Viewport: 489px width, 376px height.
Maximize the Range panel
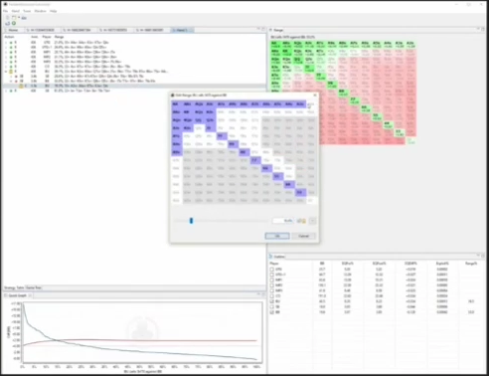click(483, 30)
